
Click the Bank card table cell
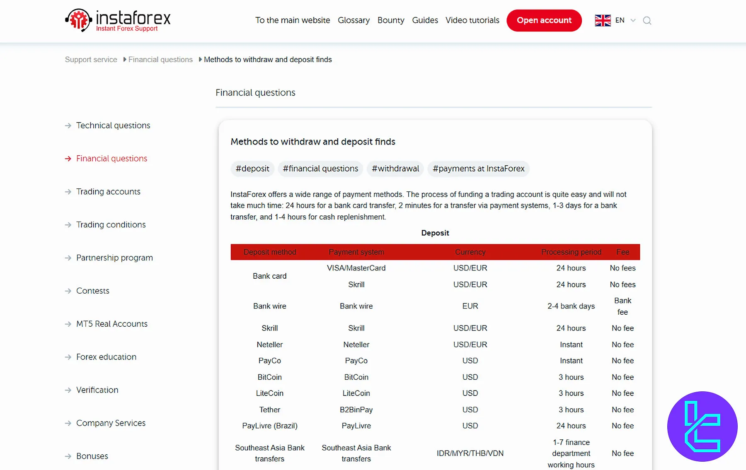[270, 276]
